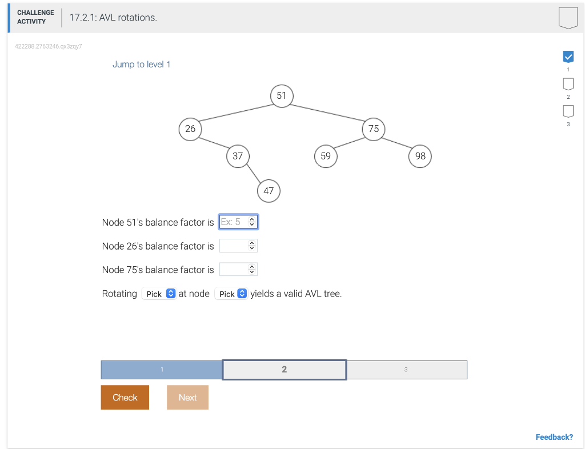Viewport: 585px width, 449px height.
Task: Click node 51 in the tree diagram
Action: point(281,96)
